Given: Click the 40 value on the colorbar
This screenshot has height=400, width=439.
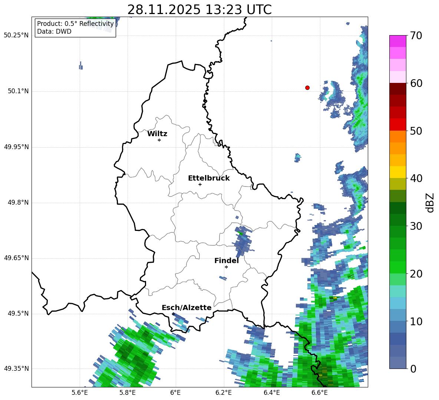Looking at the screenshot, I should click(416, 178).
